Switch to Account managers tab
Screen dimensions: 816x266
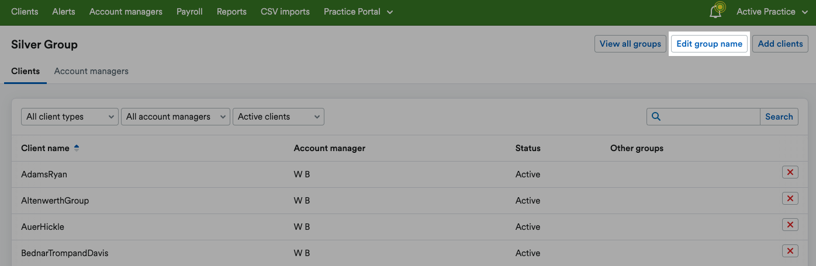91,71
